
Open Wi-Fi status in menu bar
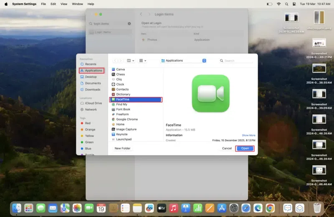pyautogui.click(x=278, y=4)
